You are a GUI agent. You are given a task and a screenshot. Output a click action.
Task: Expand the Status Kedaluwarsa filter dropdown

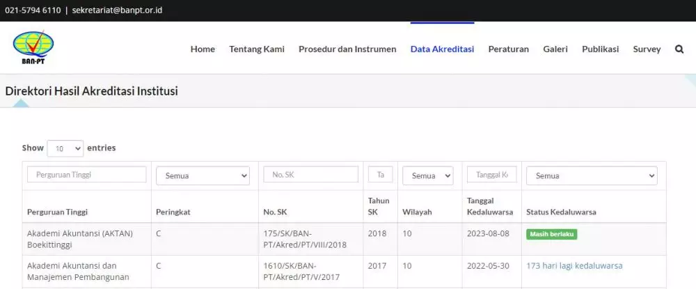click(x=592, y=176)
